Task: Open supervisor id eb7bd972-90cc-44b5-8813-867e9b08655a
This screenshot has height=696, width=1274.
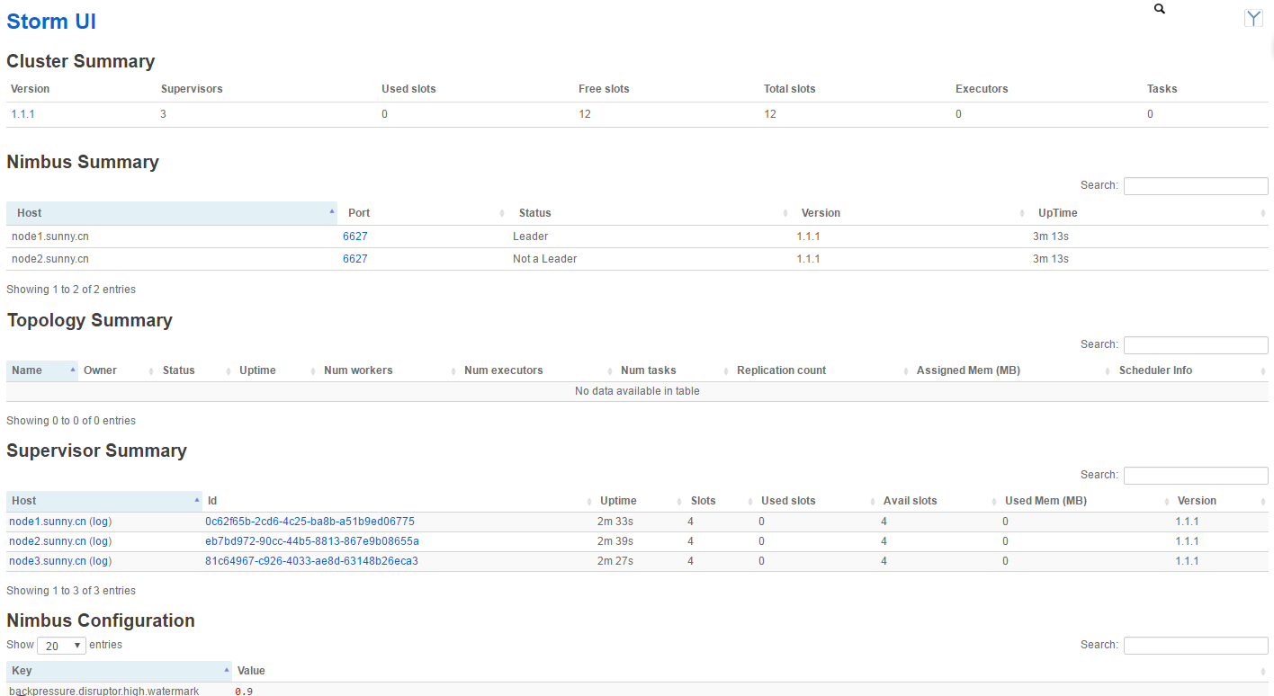Action: (x=312, y=541)
